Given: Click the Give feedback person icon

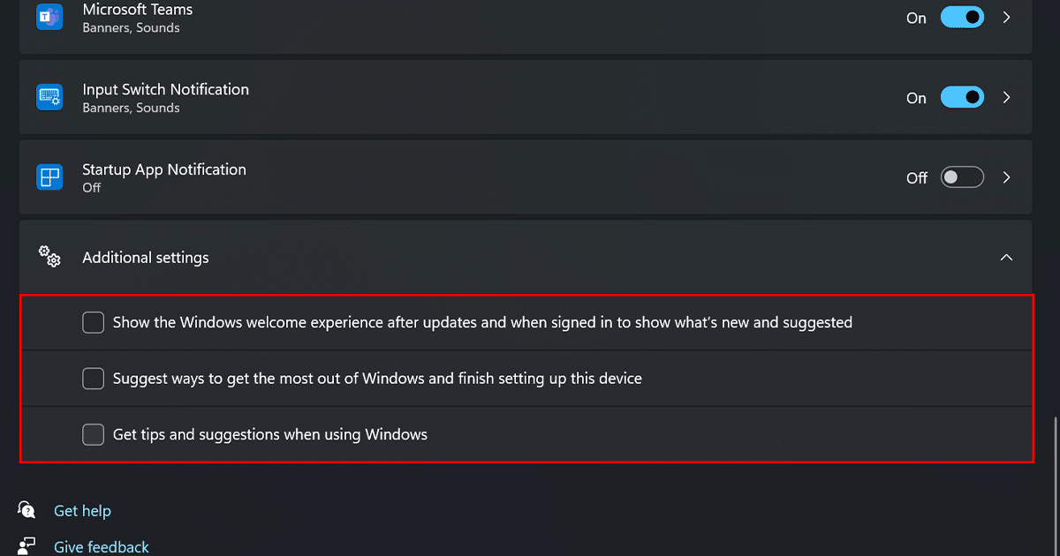Looking at the screenshot, I should click(27, 545).
